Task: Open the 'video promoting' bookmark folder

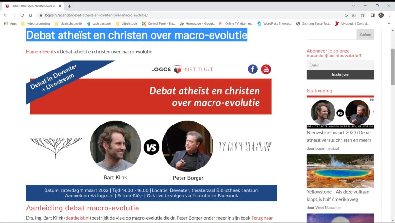Action: (35, 23)
